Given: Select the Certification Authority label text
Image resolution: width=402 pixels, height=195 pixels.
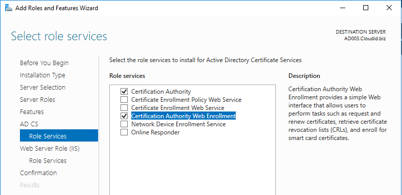Looking at the screenshot, I should [x=161, y=91].
